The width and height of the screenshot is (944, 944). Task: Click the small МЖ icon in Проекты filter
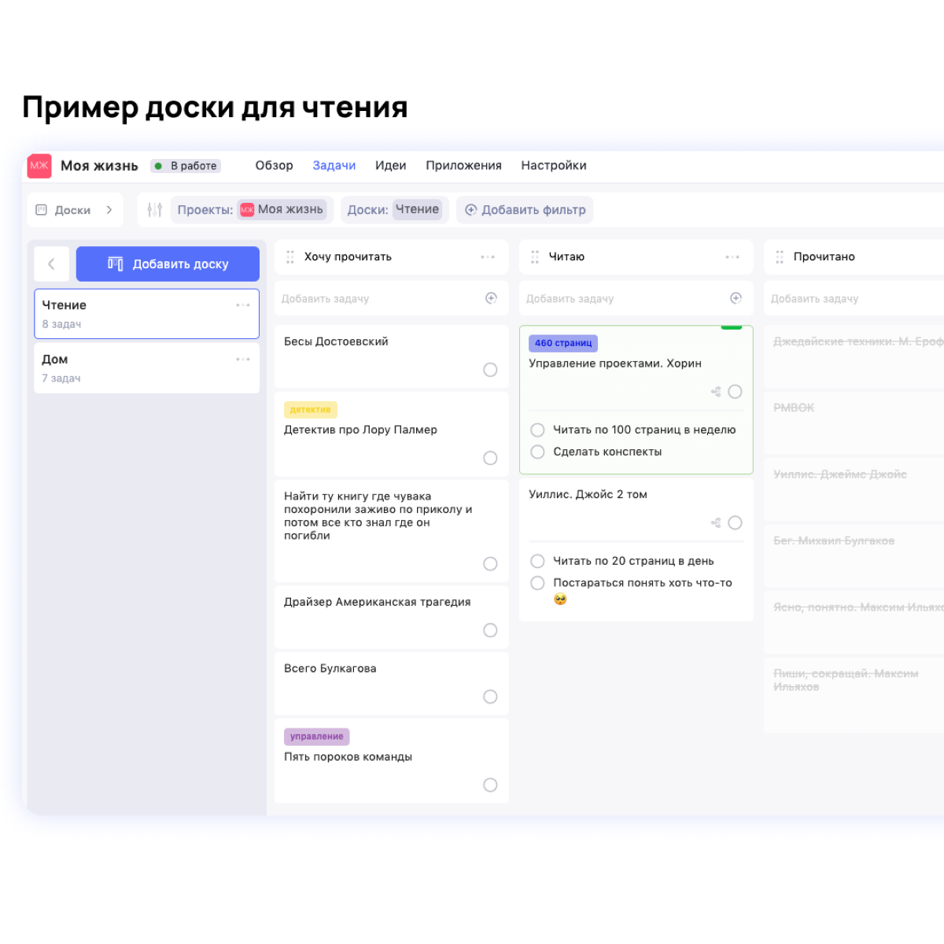pos(247,210)
